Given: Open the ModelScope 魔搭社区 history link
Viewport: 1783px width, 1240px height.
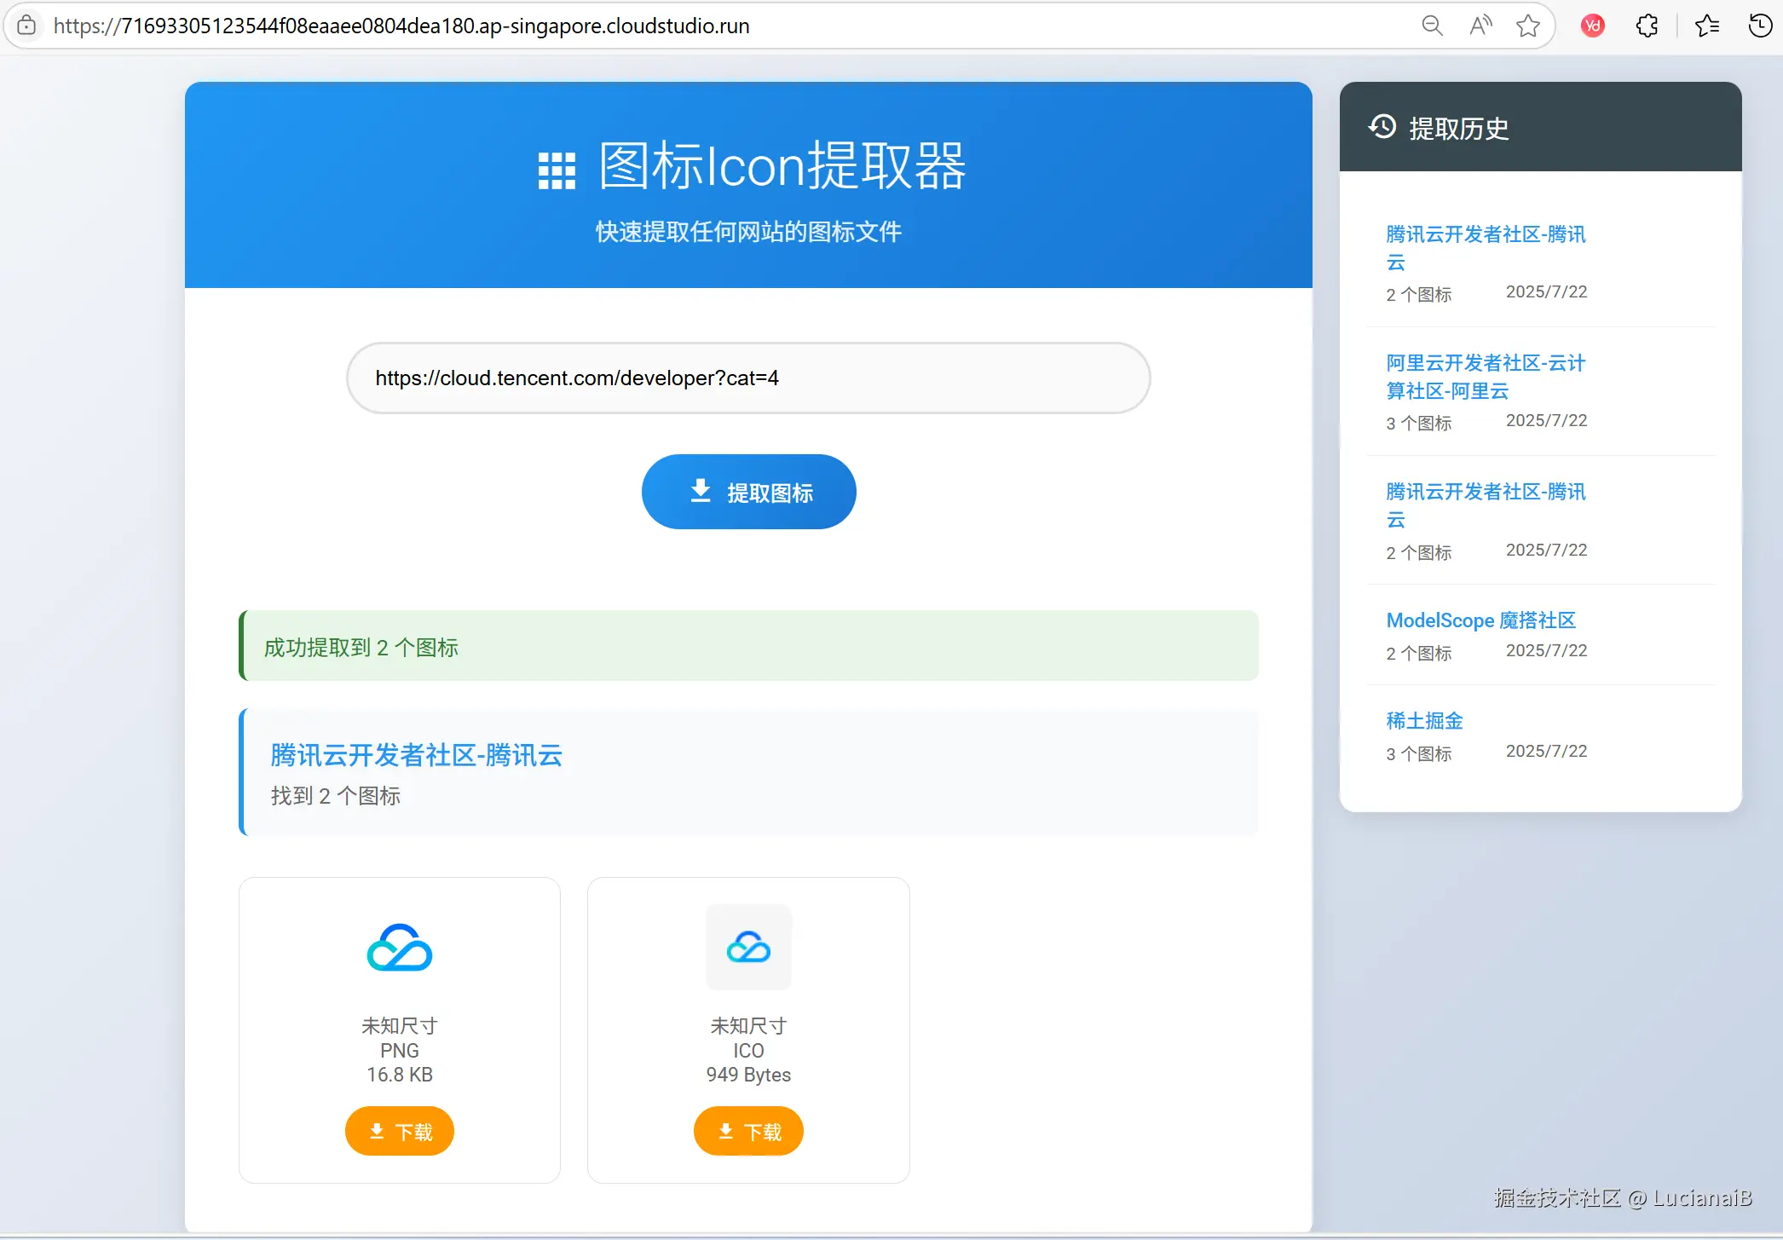Looking at the screenshot, I should tap(1480, 620).
